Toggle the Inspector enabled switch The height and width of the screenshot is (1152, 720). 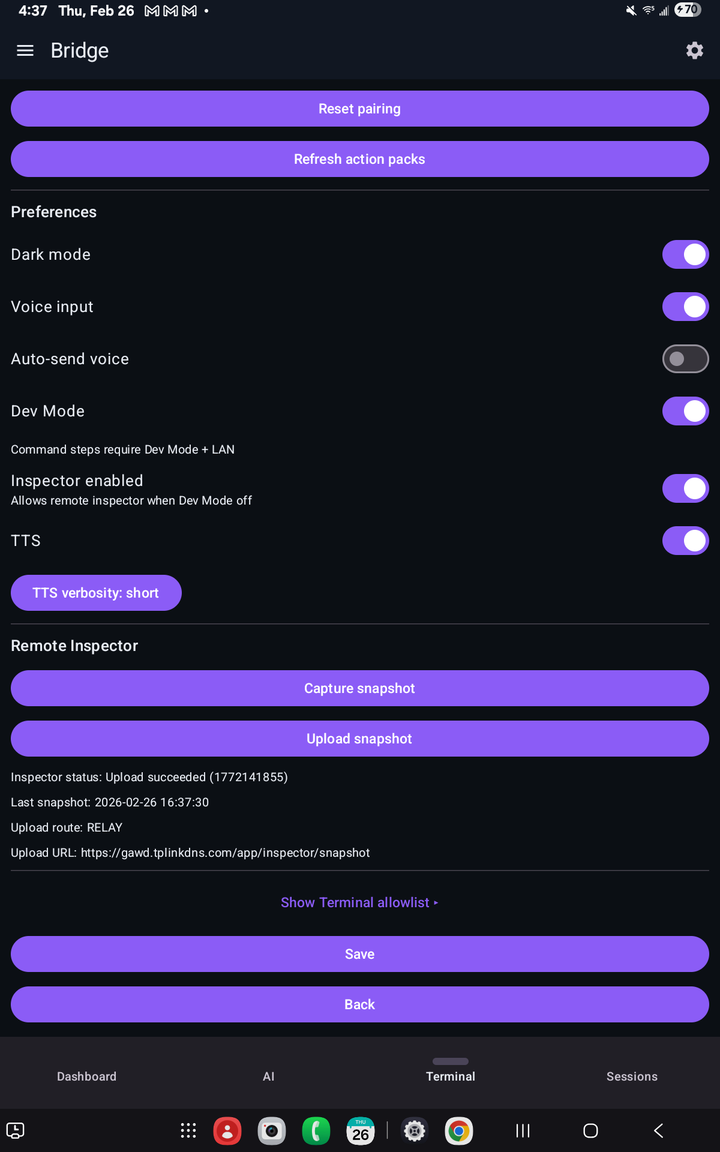tap(685, 488)
